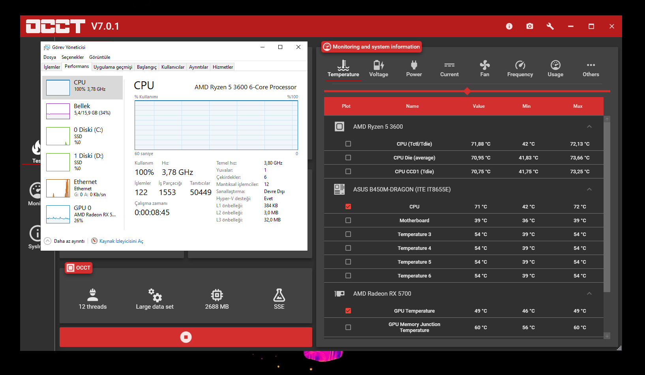Open the Frequency monitoring tab

click(x=520, y=69)
